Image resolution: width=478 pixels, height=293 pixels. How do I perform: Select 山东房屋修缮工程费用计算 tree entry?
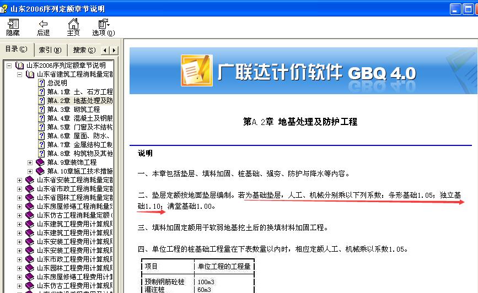pos(74,277)
